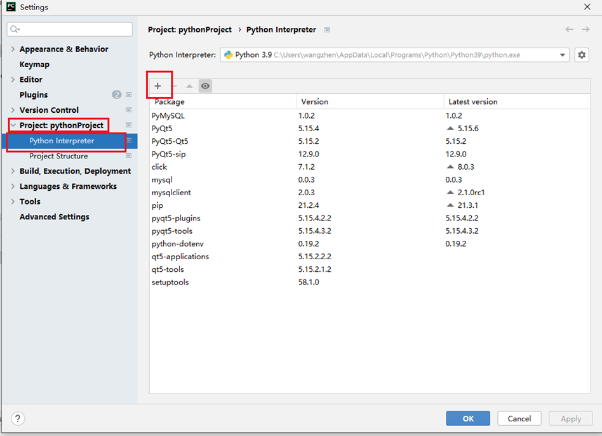Open Advanced Settings page
602x436 pixels.
click(55, 217)
